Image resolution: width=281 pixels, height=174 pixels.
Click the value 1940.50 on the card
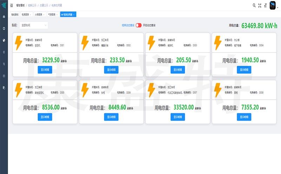pyautogui.click(x=250, y=60)
